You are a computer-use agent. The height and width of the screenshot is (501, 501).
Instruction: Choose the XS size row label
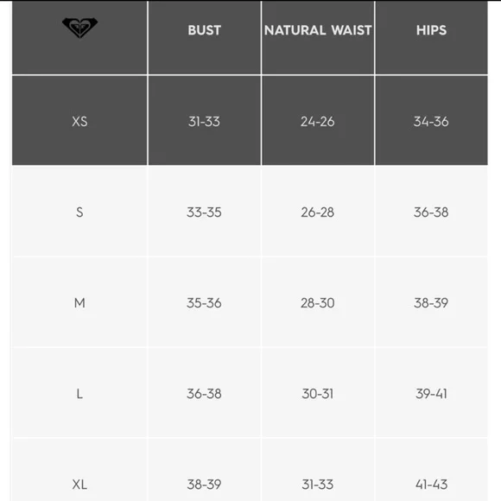point(79,122)
